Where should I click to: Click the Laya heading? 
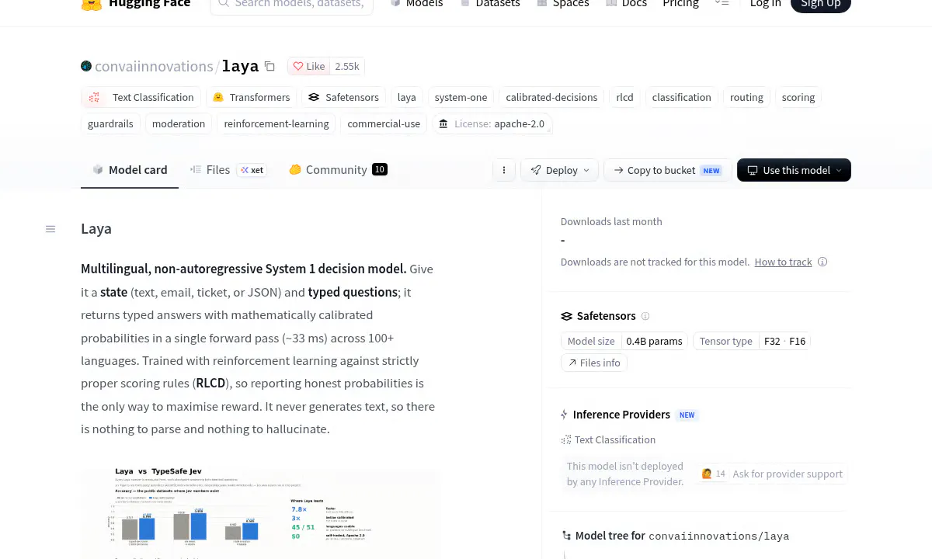tap(96, 228)
